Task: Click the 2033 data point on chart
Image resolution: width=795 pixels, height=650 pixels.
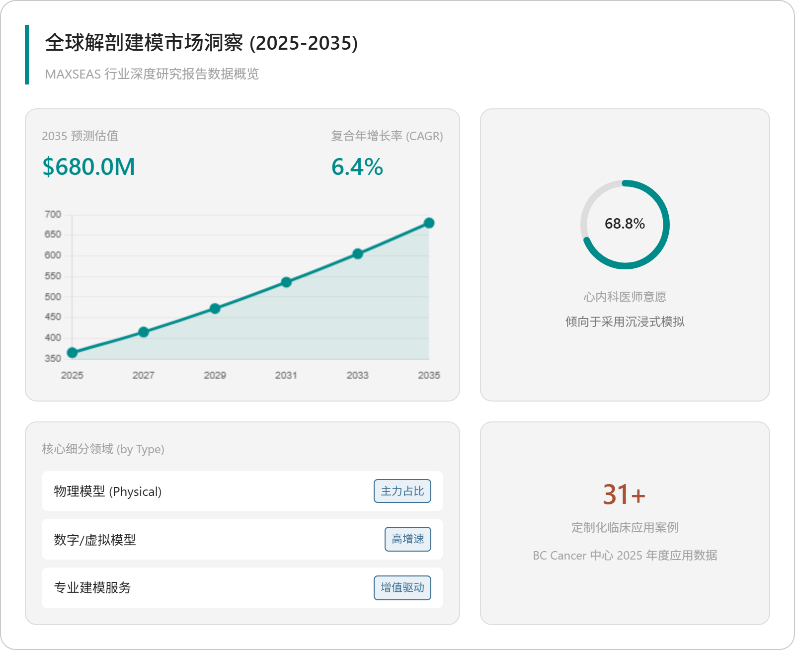Action: click(358, 254)
